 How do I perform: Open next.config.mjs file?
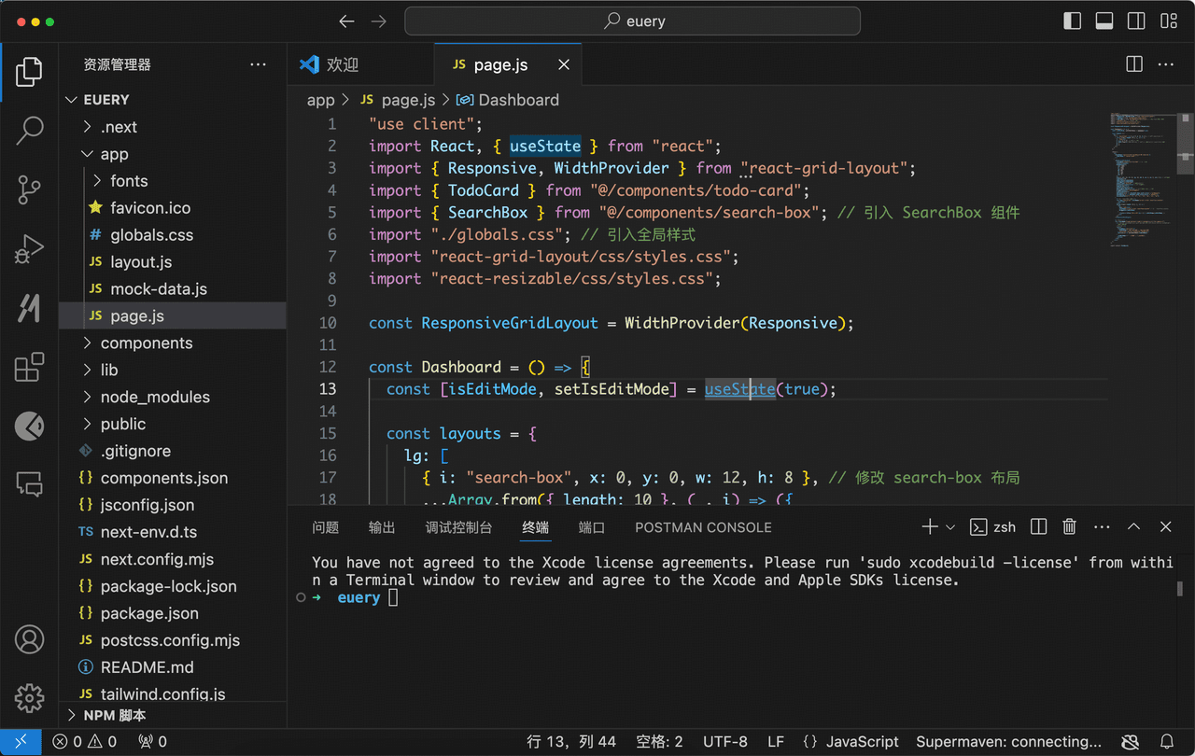[x=173, y=559]
